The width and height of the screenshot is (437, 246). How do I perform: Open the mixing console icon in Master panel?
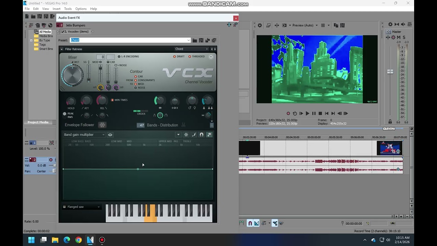pyautogui.click(x=409, y=25)
